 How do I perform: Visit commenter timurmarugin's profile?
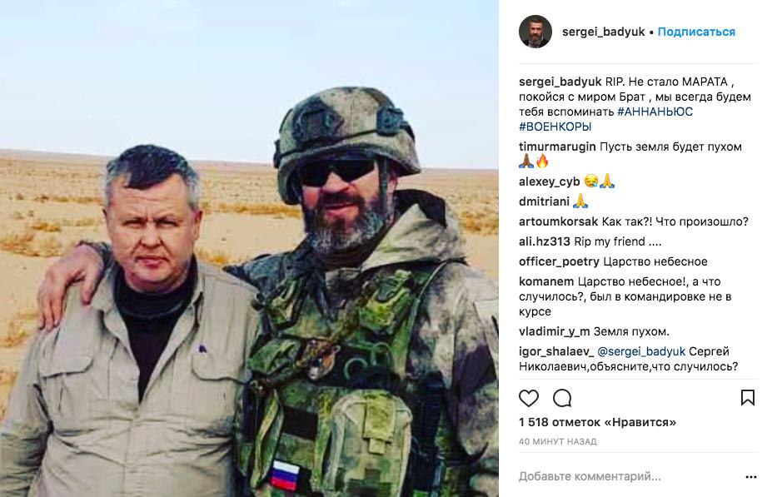(557, 147)
